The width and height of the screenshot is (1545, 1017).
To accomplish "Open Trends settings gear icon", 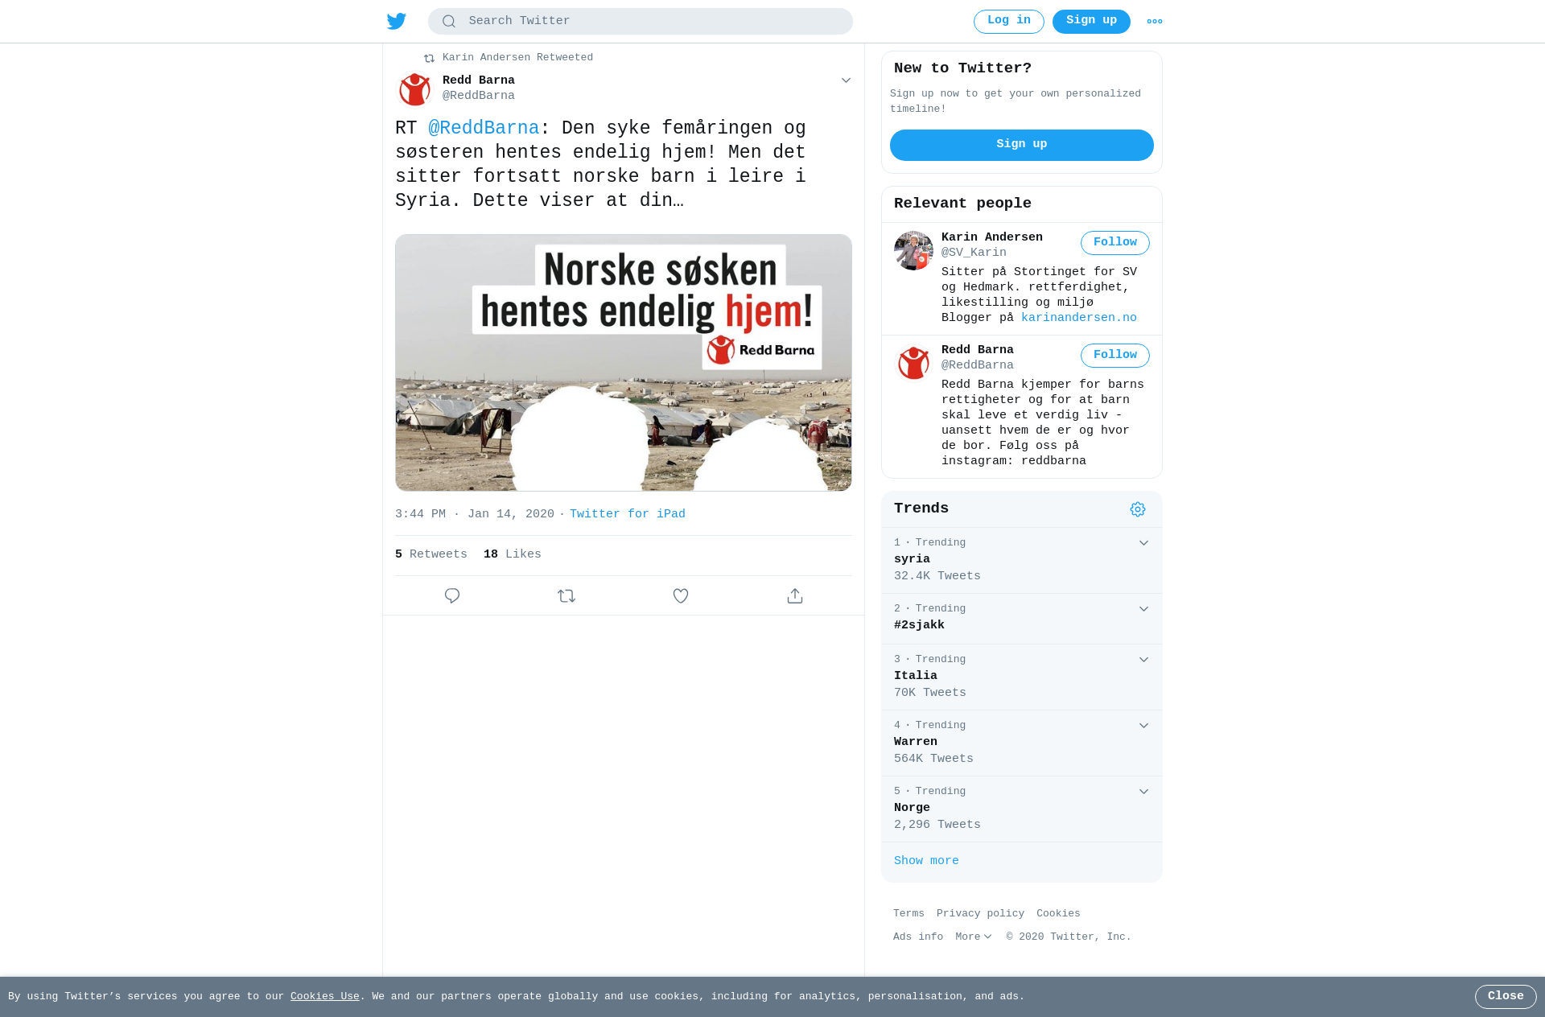I will [1138, 509].
